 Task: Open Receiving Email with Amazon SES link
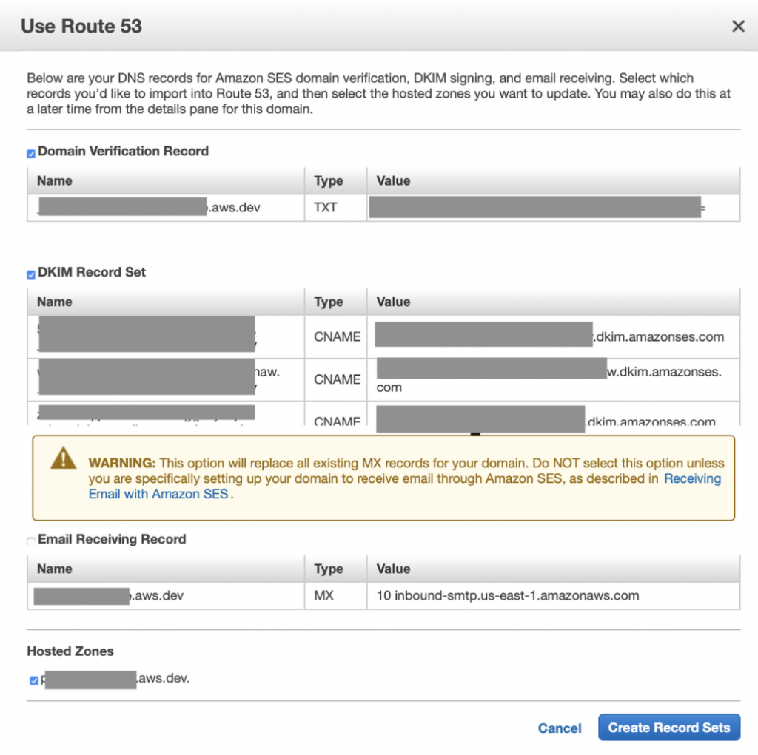tap(691, 479)
